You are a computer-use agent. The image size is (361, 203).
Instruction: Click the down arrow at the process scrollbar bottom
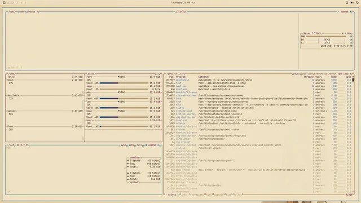click(353, 192)
